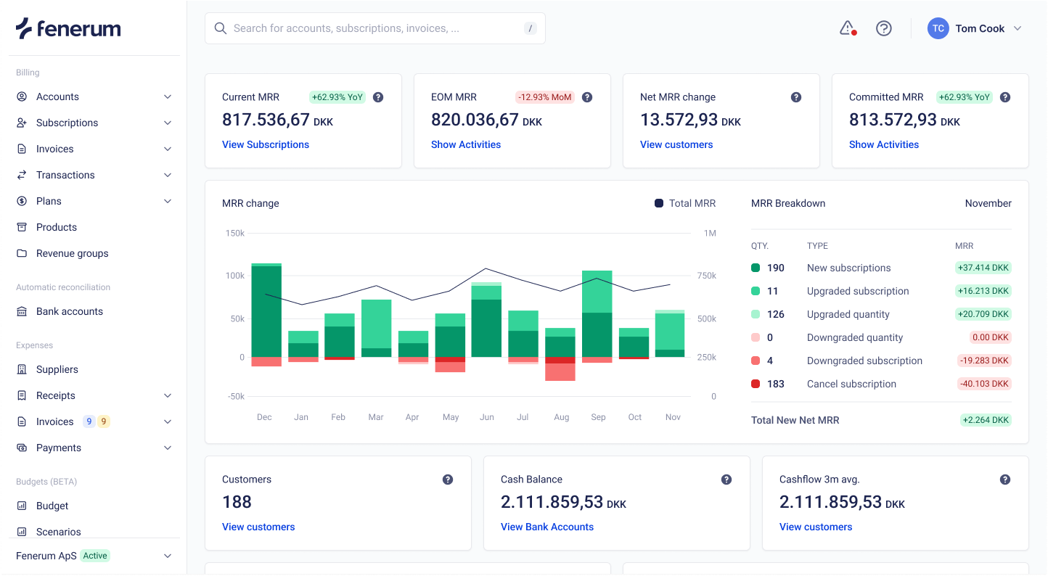Click View customers under Cashflow 3m avg.

816,527
